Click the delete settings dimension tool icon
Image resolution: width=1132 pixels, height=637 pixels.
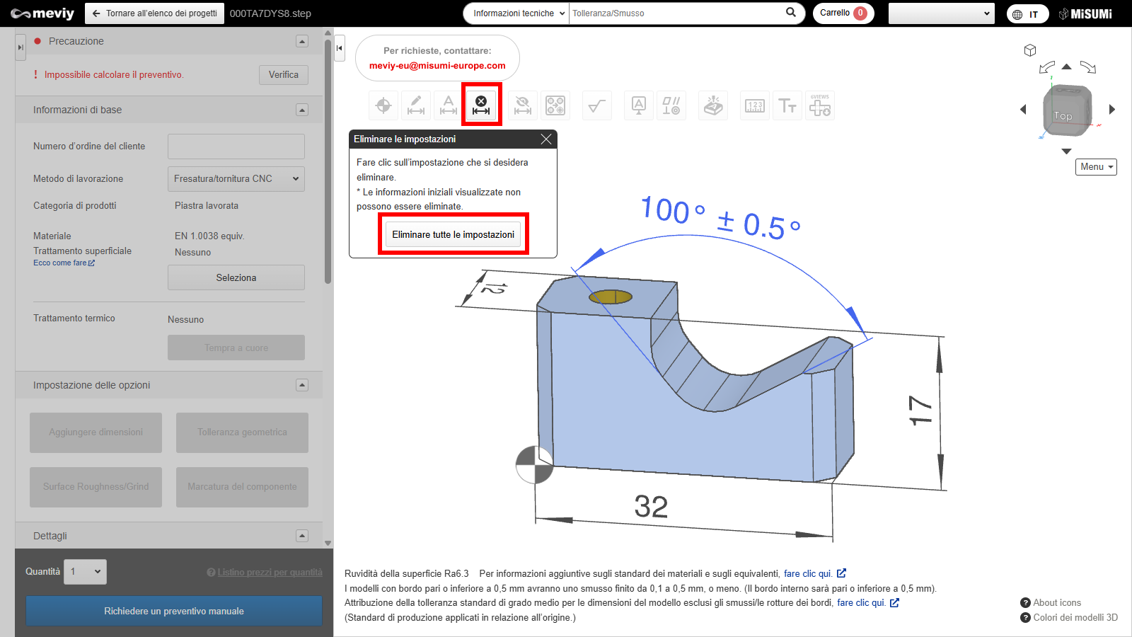481,105
